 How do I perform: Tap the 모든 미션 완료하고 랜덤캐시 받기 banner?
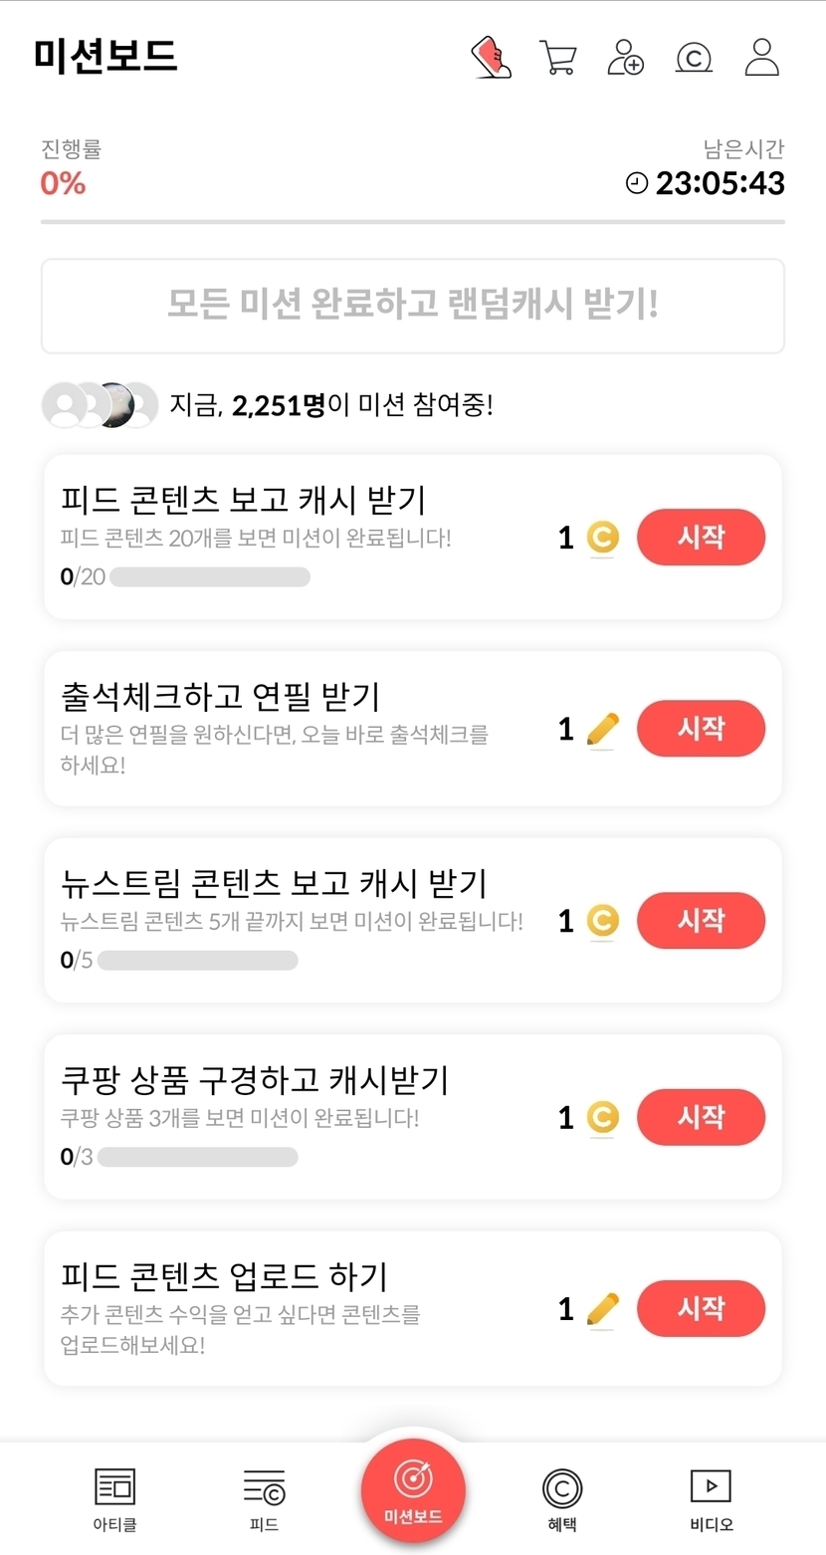point(413,306)
